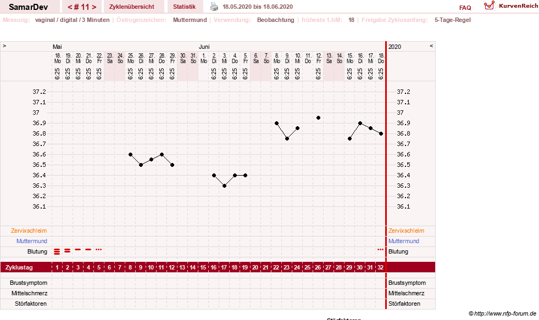Viewport: 539px width, 320px height.
Task: Click bleeding marker on cycle day 2
Action: [x=68, y=251]
